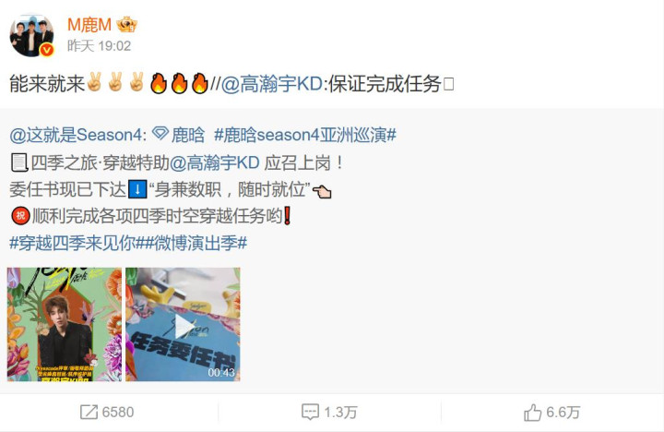Open the M鹿M profile avatar
664x432 pixels.
tap(31, 36)
